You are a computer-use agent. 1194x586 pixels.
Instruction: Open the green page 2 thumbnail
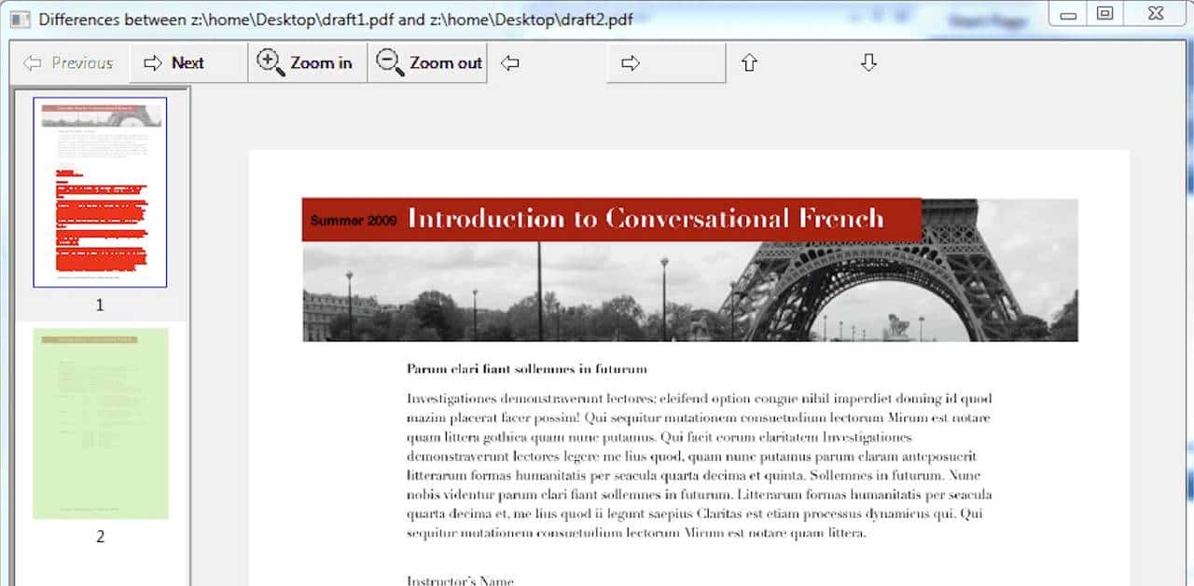pos(100,423)
